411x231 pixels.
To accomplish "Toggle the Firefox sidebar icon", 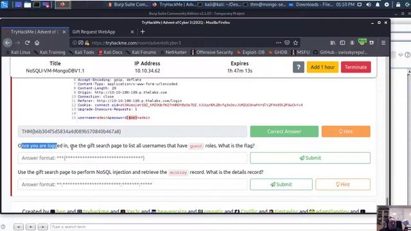I will pos(342,43).
